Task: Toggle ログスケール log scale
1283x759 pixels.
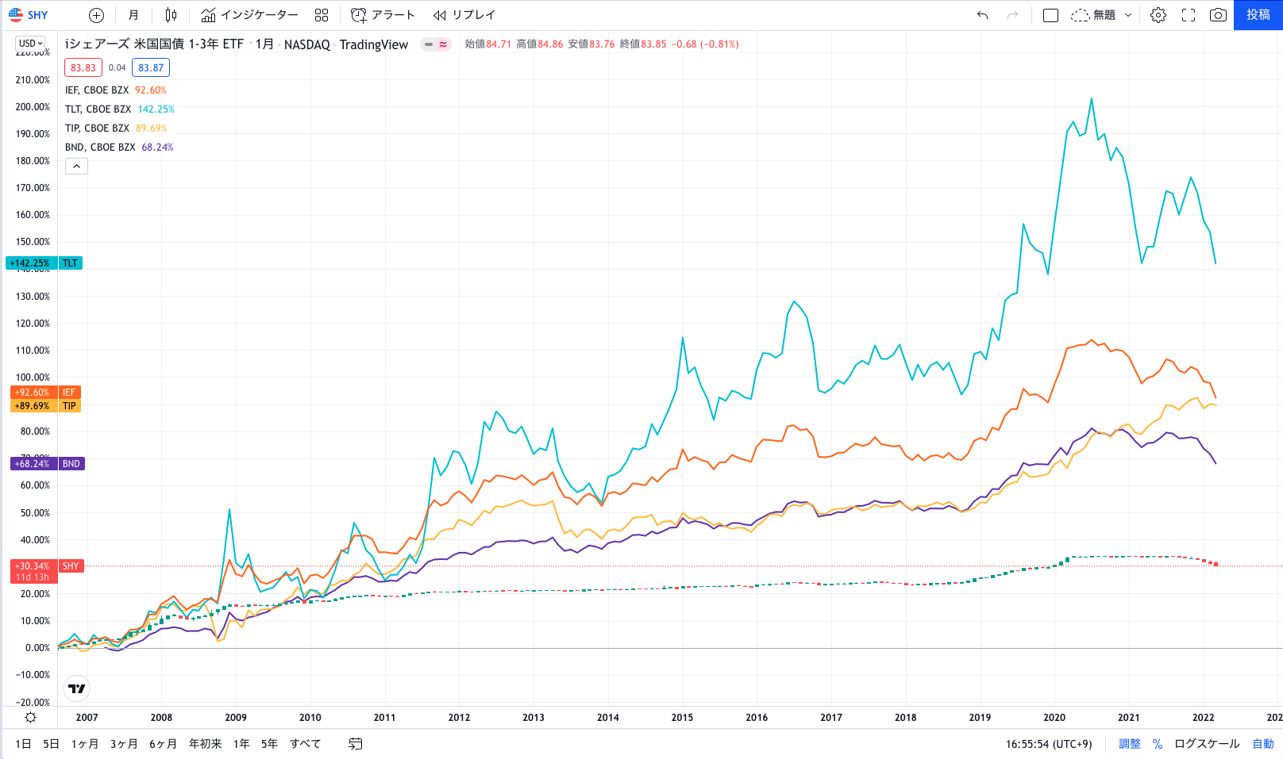Action: pyautogui.click(x=1207, y=744)
